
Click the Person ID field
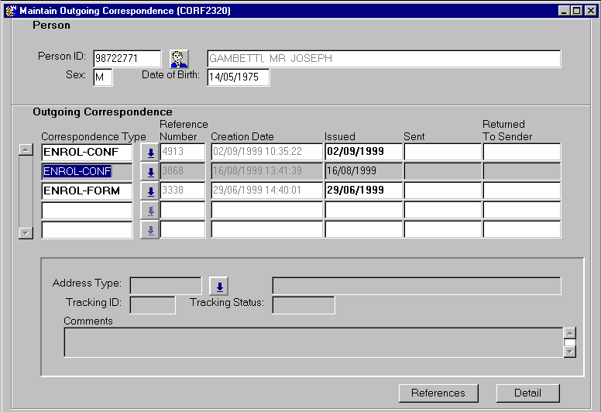coord(127,59)
